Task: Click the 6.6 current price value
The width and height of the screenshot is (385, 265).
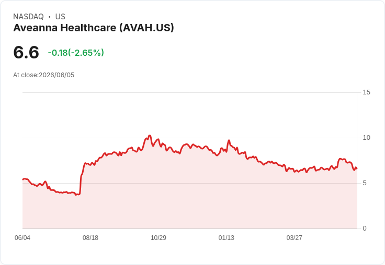Action: coord(26,52)
